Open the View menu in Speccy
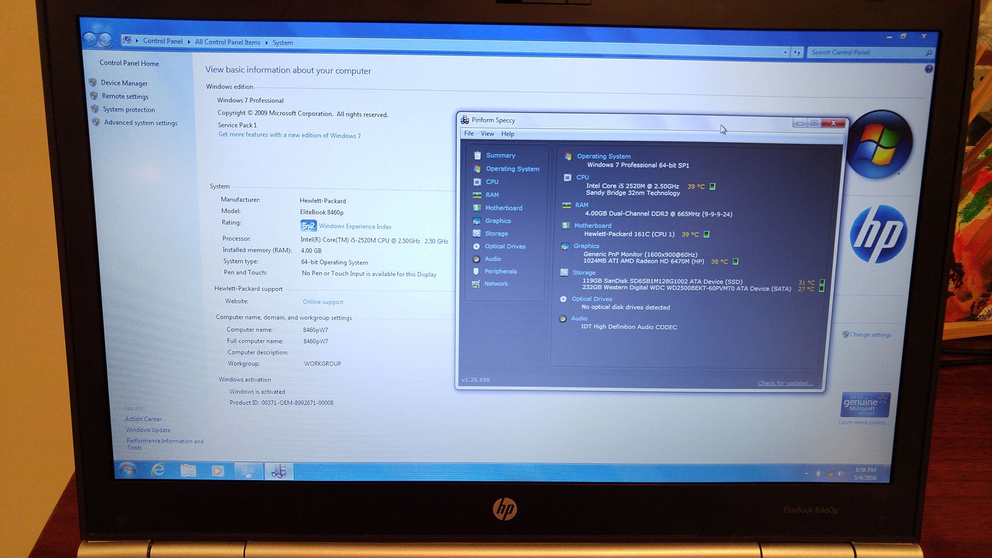Image resolution: width=992 pixels, height=558 pixels. click(x=487, y=133)
